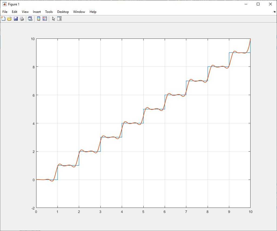Expand the Insert menu

click(37, 12)
